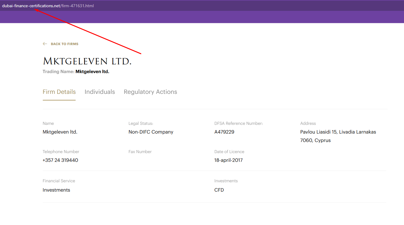Viewport: 404px width, 225px height.
Task: Click address line 7060, Cyprus
Action: [315, 140]
